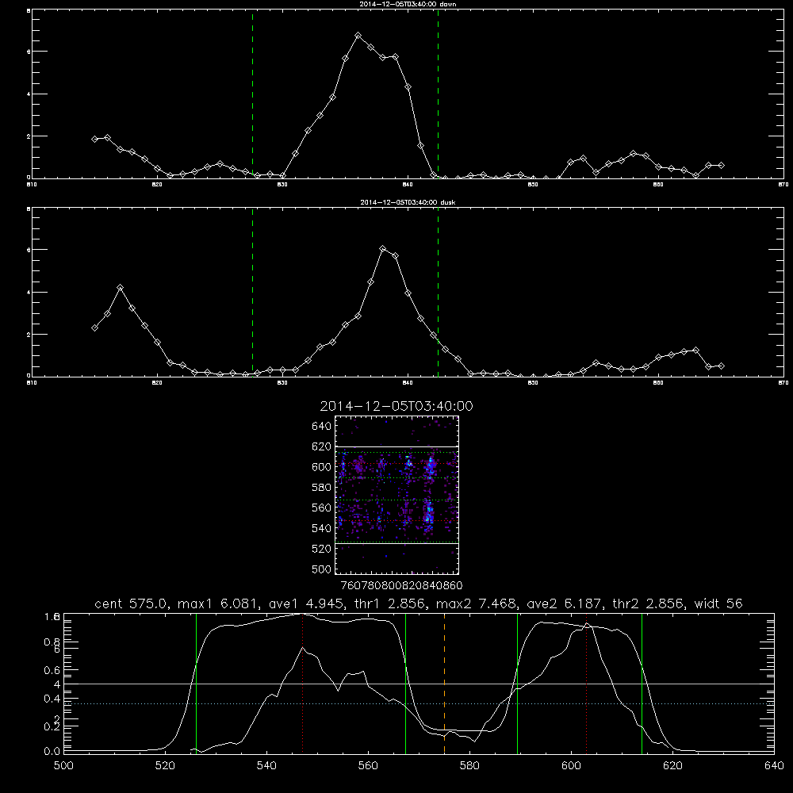Click the '600' label on the bottom plot x-axis
Screen dimensions: 793x793
(x=572, y=766)
